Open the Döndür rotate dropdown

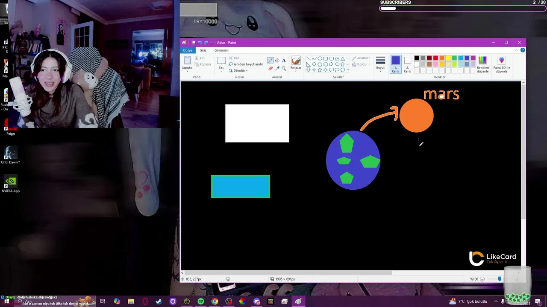pyautogui.click(x=238, y=70)
